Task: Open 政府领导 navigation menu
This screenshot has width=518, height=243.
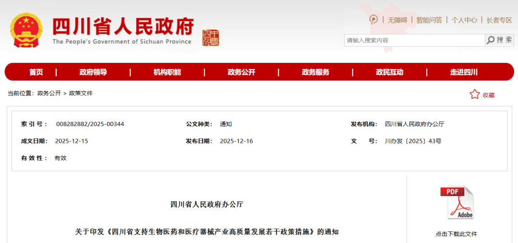Action: coord(93,72)
